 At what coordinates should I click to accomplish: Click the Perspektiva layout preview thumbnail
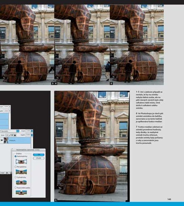[x=21, y=172]
